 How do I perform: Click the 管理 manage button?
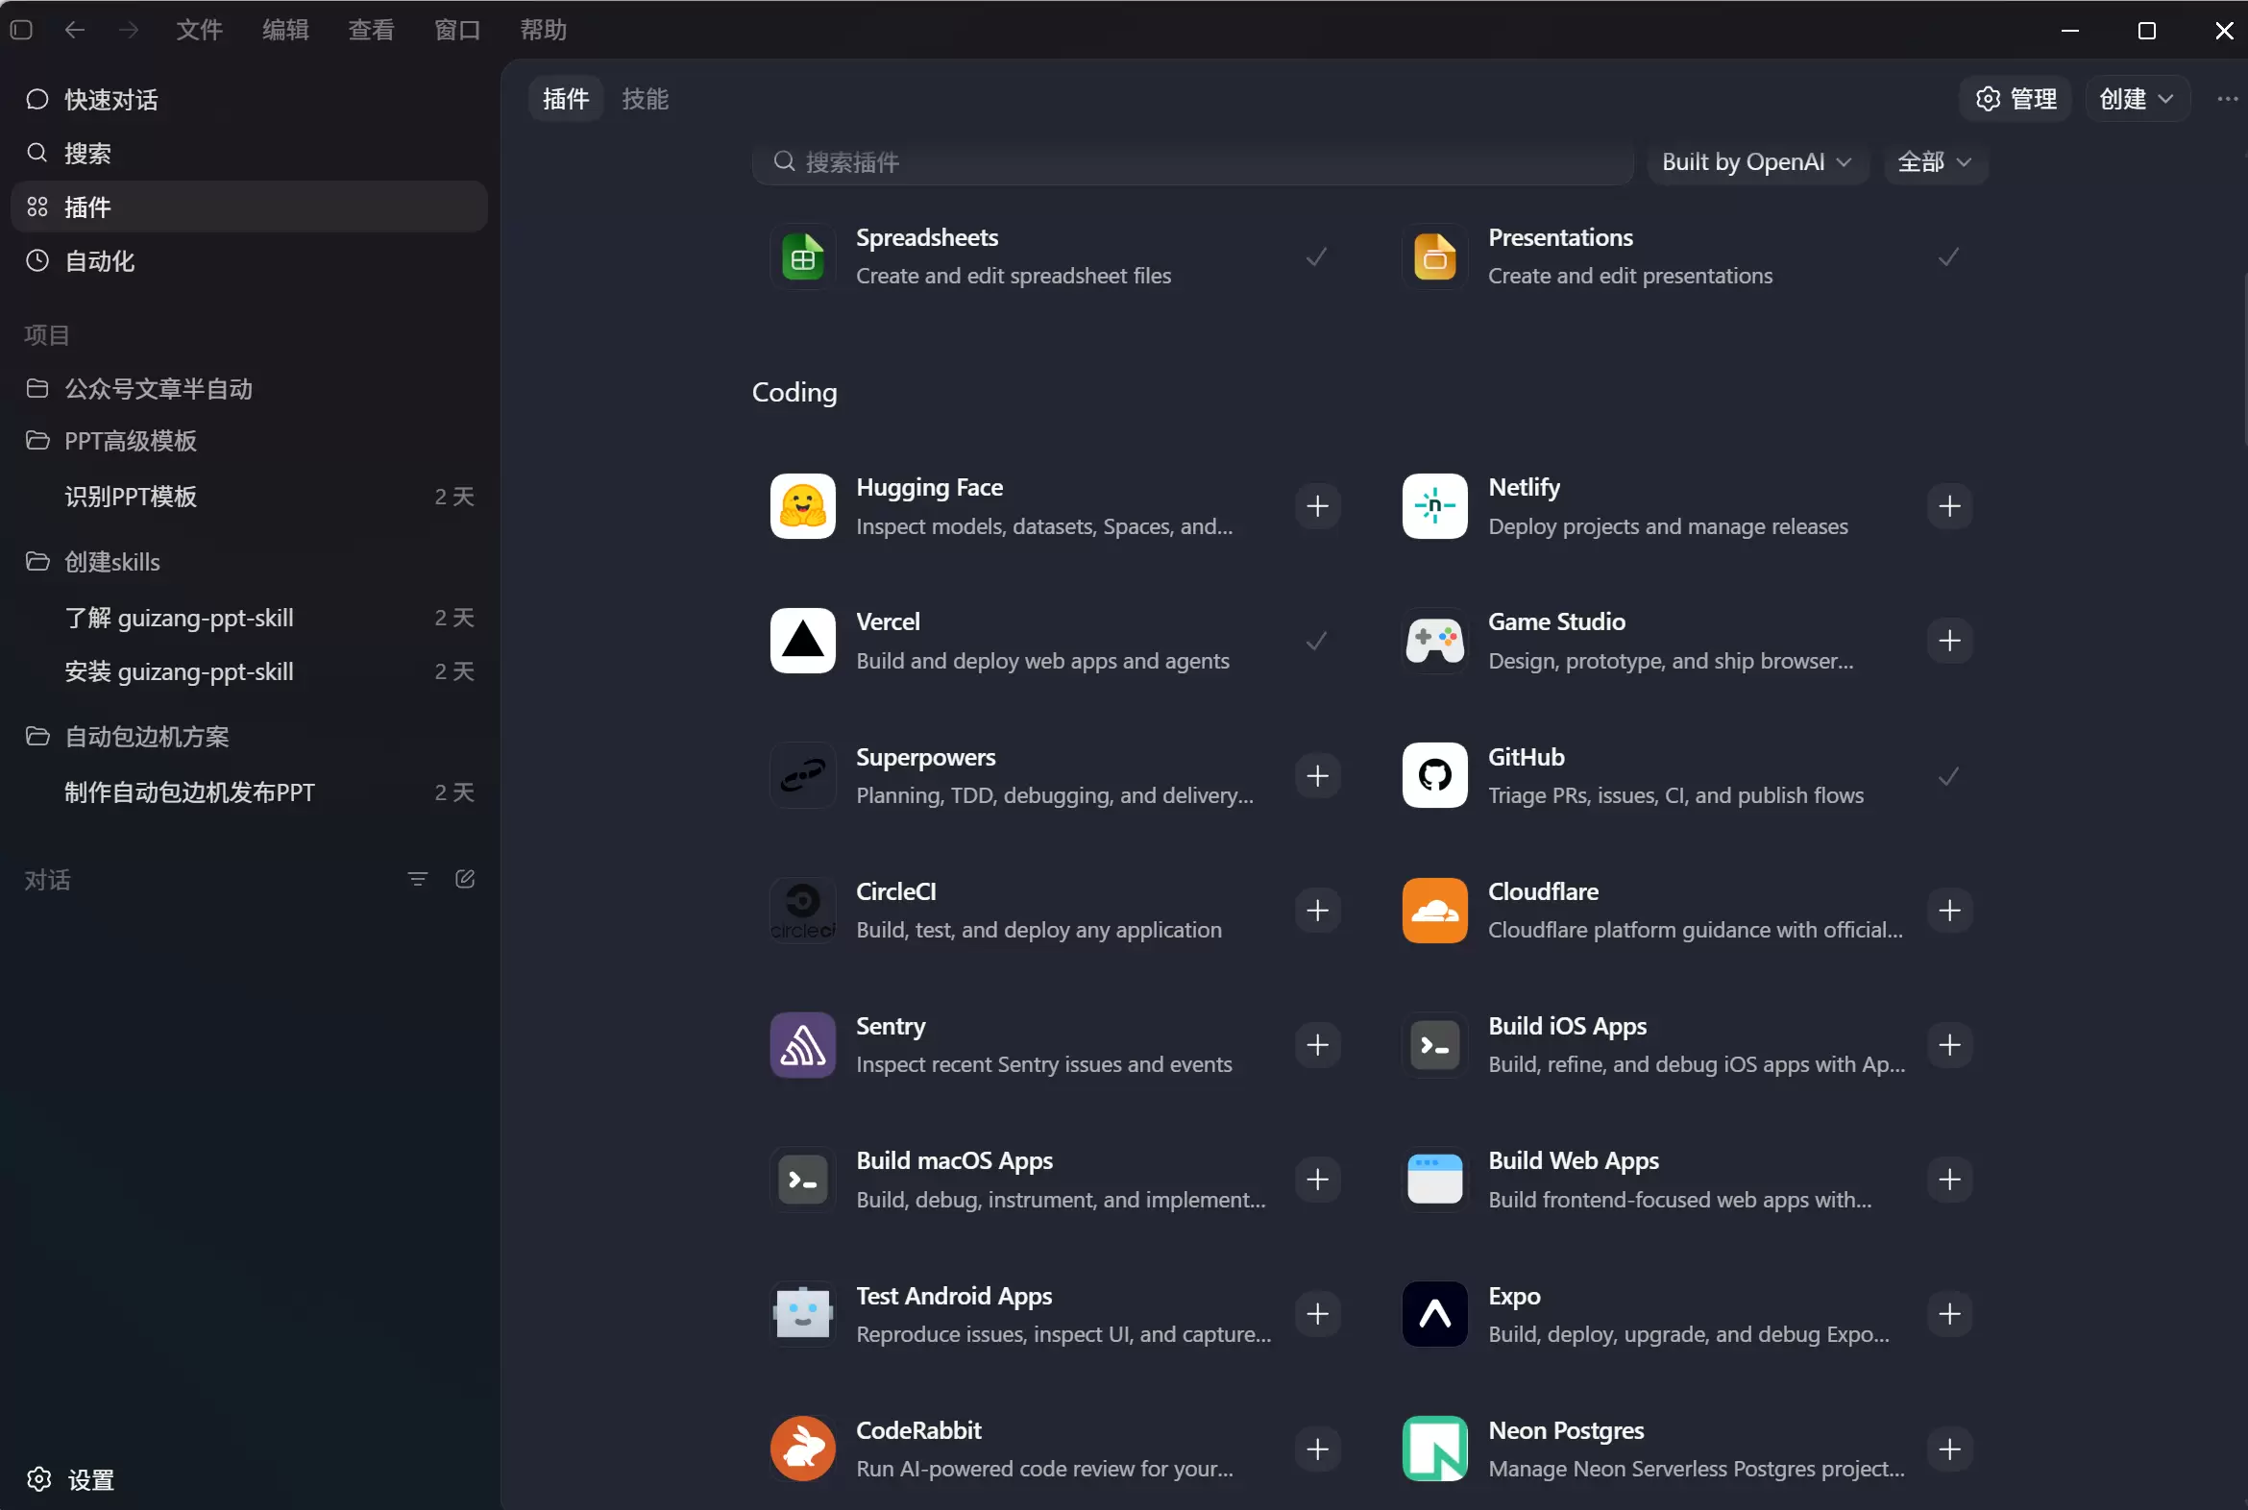click(x=2015, y=99)
